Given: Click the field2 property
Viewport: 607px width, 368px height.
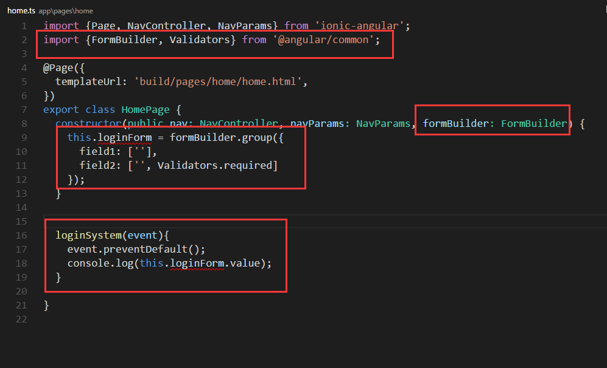Looking at the screenshot, I should 97,166.
